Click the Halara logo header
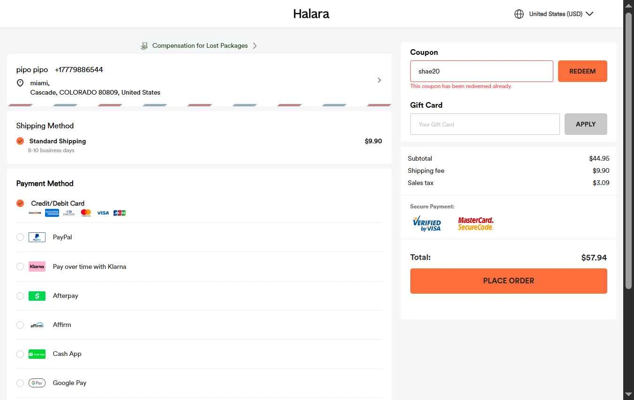This screenshot has width=634, height=400. pyautogui.click(x=311, y=14)
